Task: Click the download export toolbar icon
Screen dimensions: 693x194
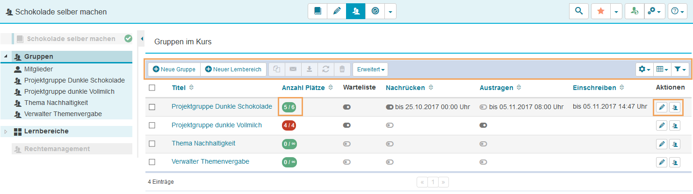Action: [310, 69]
